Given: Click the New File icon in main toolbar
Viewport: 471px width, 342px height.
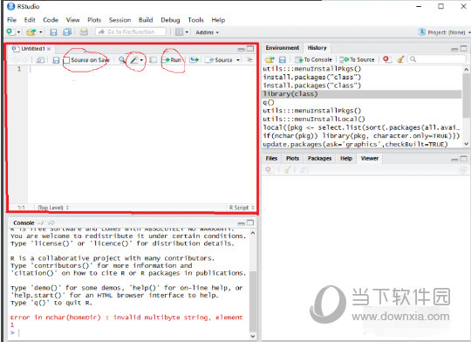Looking at the screenshot, I should 10,31.
